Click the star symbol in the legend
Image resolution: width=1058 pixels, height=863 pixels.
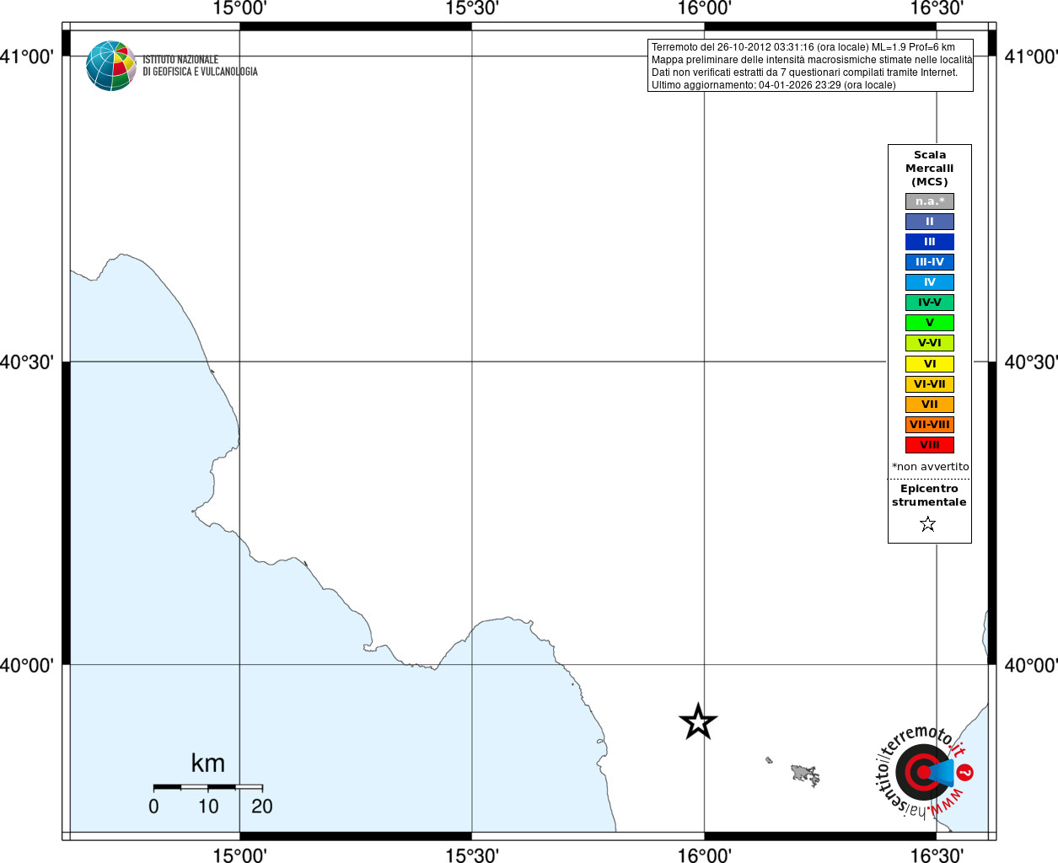928,524
